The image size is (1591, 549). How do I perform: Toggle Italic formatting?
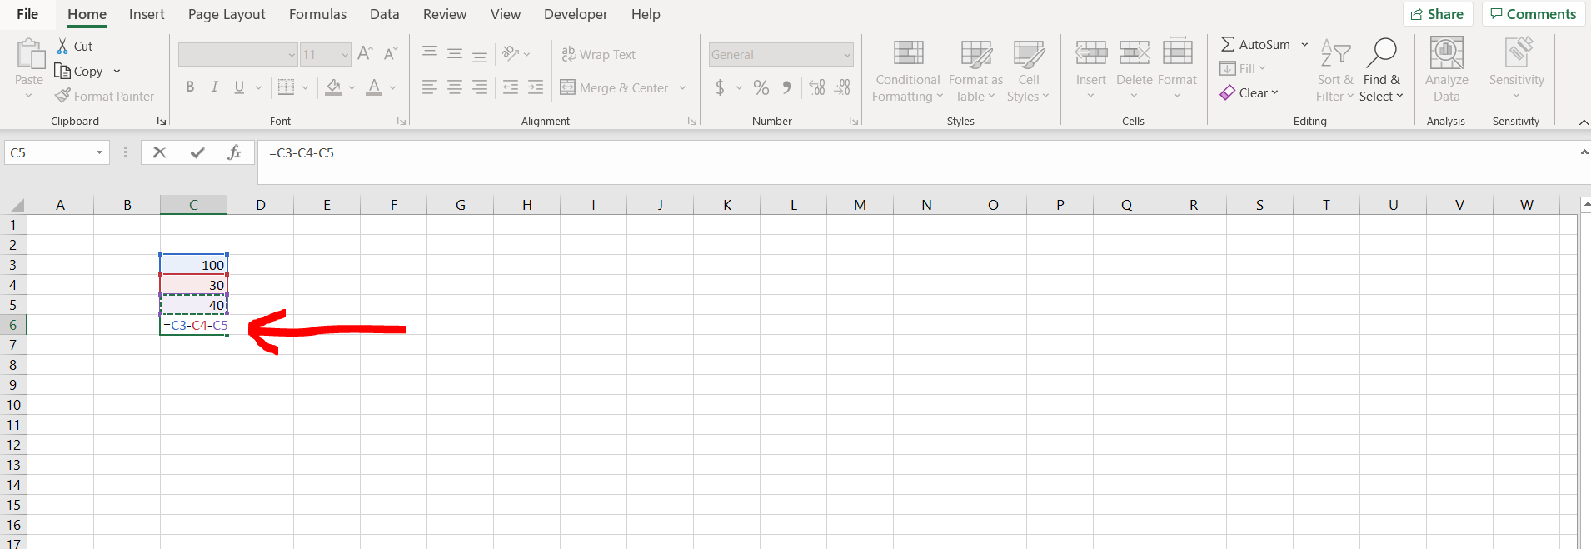click(215, 87)
